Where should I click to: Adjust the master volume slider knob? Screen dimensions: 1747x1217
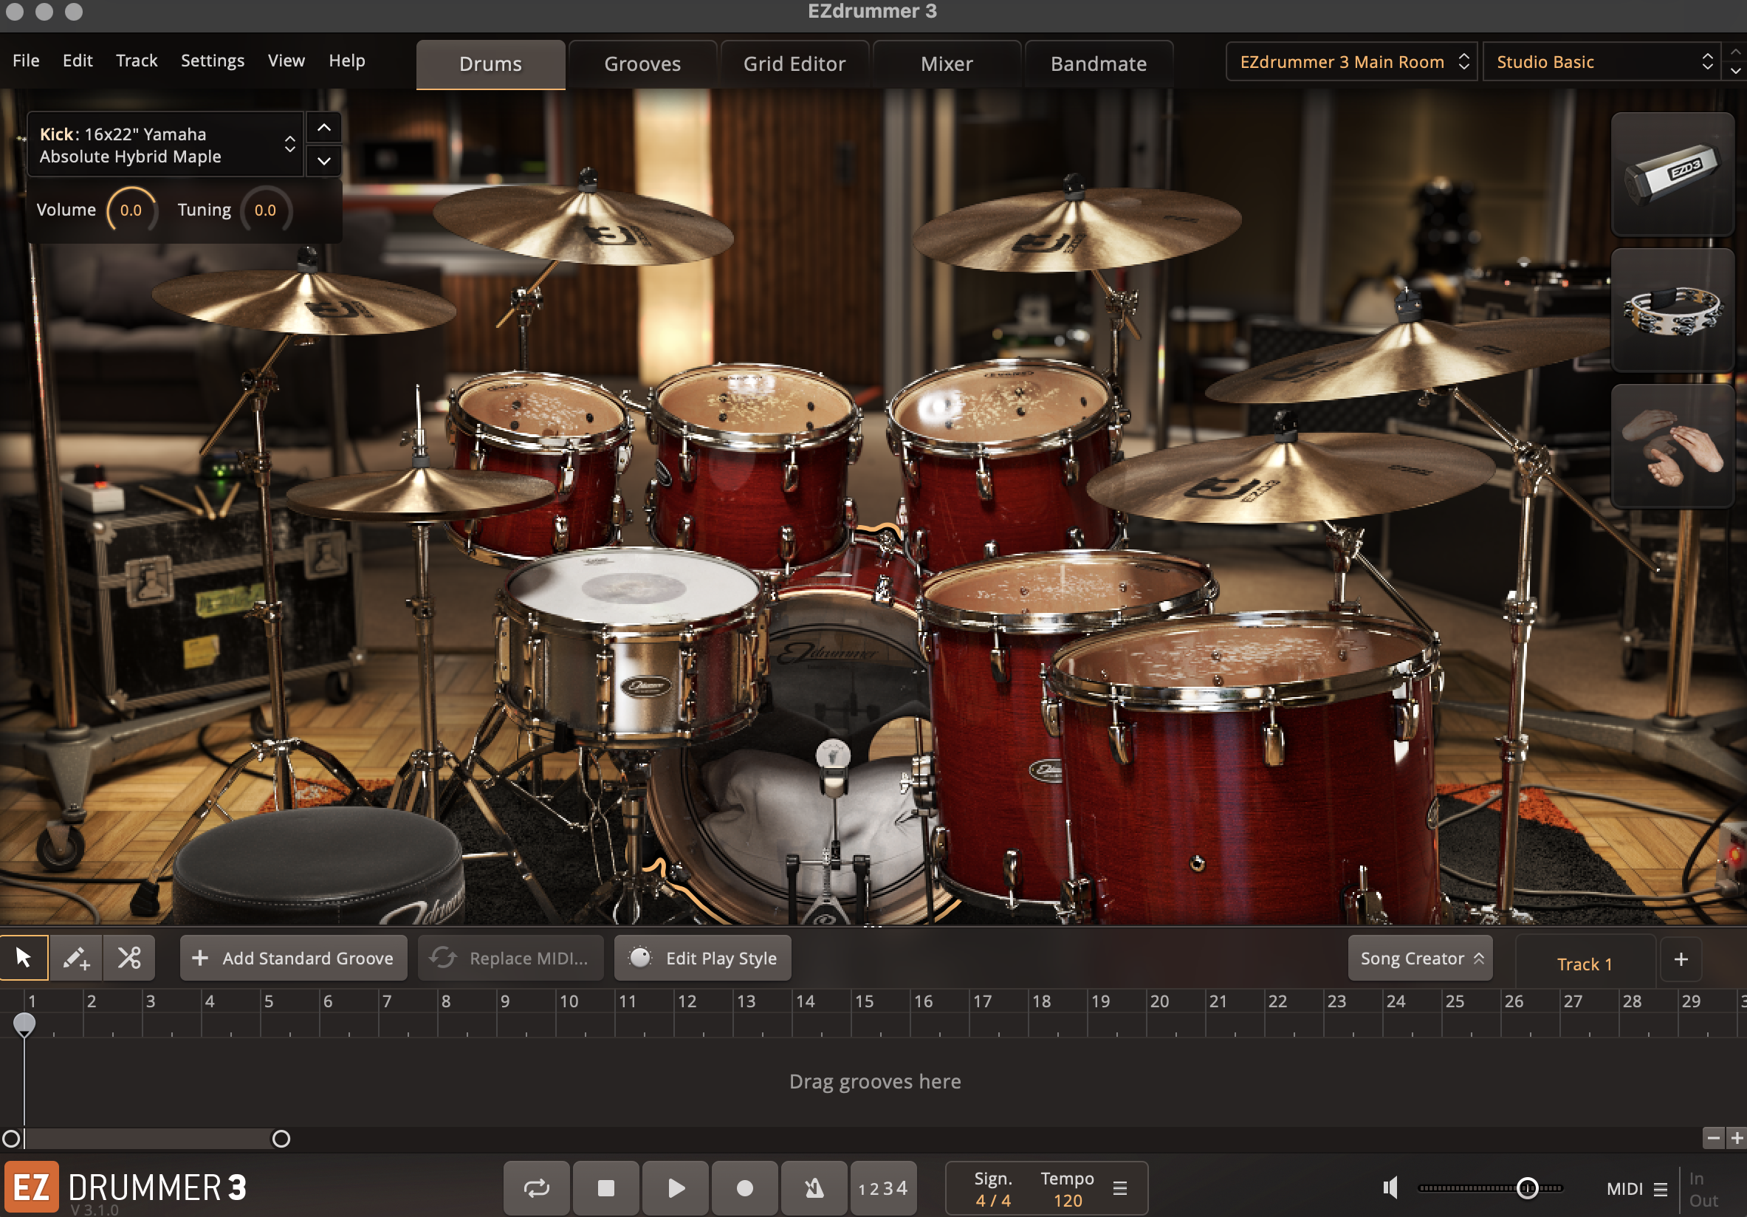tap(1527, 1188)
